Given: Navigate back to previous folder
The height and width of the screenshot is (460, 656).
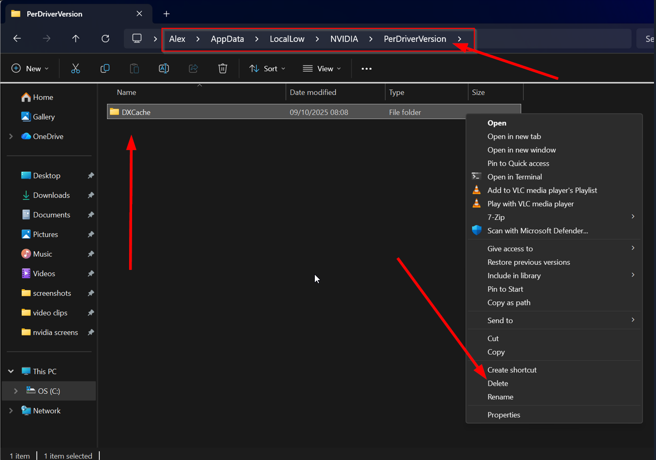Looking at the screenshot, I should point(17,39).
